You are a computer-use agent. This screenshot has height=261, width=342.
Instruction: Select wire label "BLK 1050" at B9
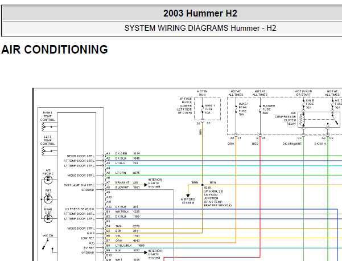tap(127, 250)
